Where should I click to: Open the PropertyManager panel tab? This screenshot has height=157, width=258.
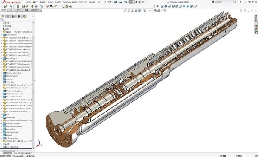coord(8,16)
